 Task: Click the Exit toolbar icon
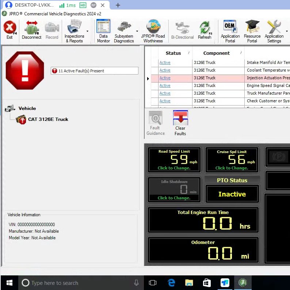[x=9, y=30]
